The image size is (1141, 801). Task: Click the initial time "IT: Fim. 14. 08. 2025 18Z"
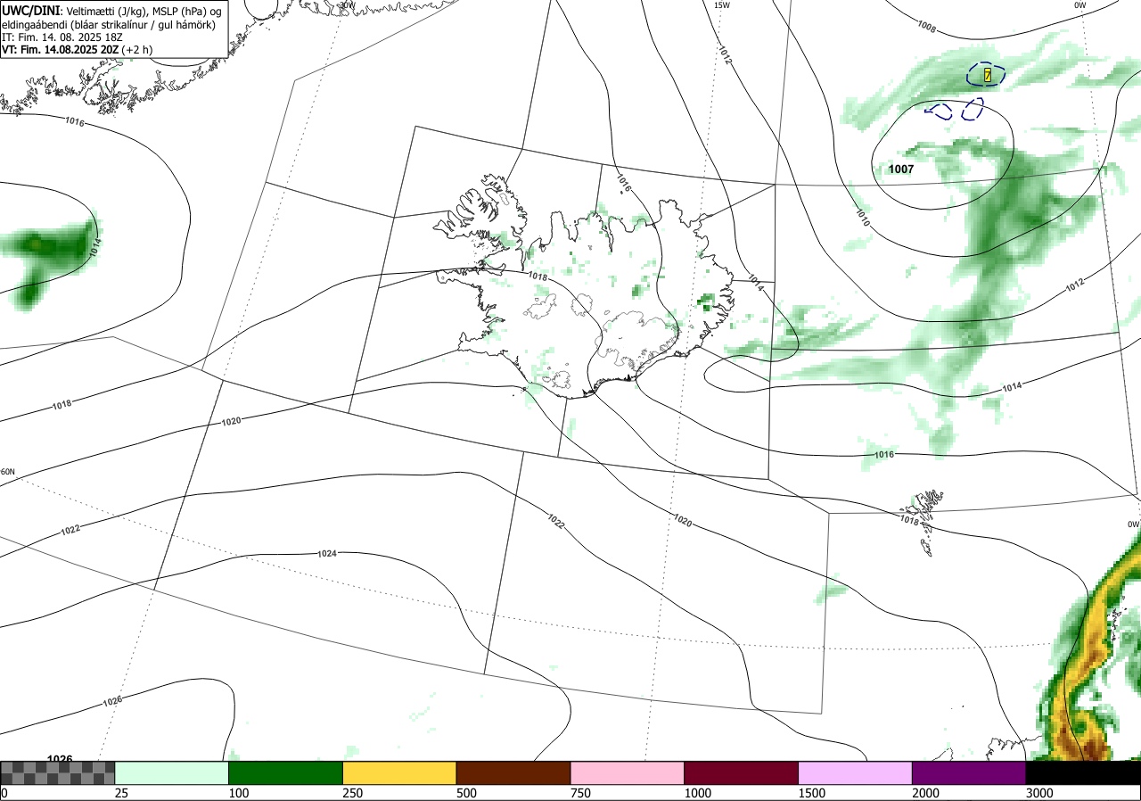(61, 37)
